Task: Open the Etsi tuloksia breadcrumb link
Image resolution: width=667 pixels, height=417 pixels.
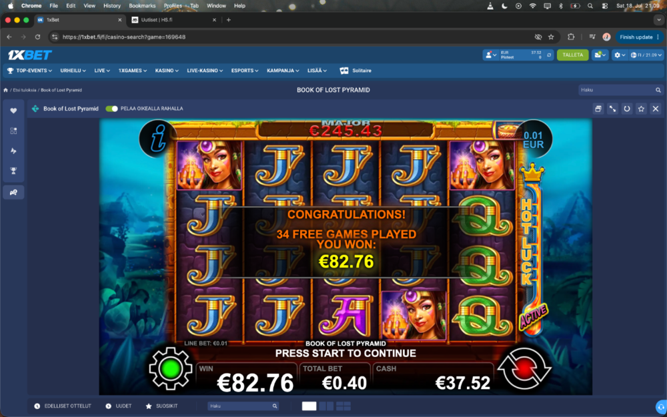Action: (25, 90)
